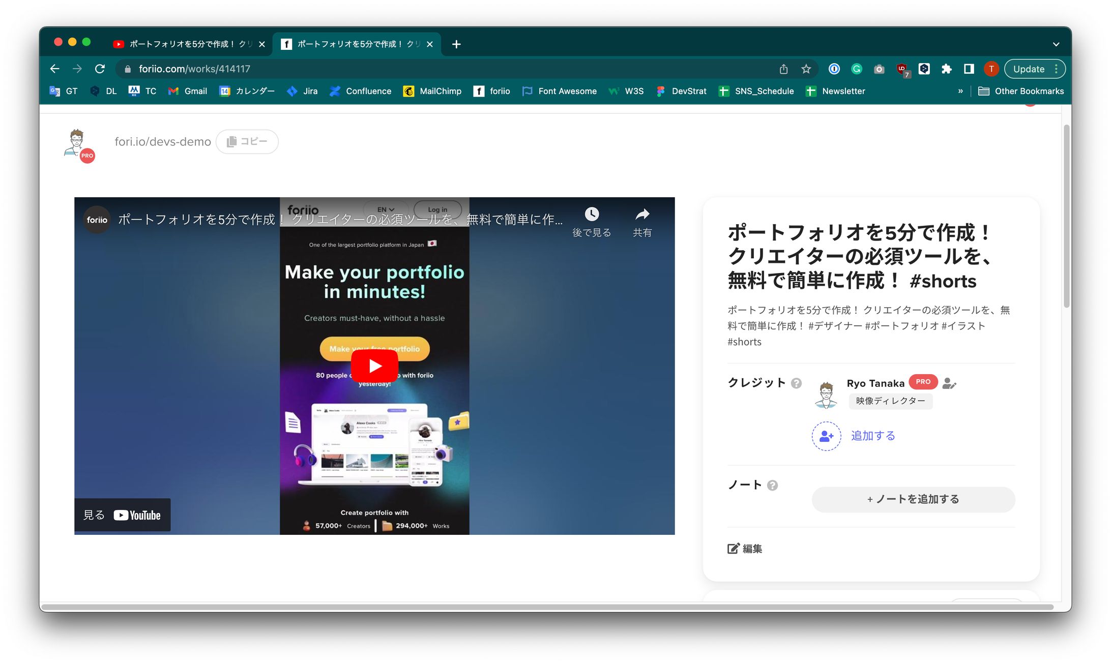Image resolution: width=1111 pixels, height=664 pixels.
Task: Open the Chrome profile avatar T
Action: [x=991, y=69]
